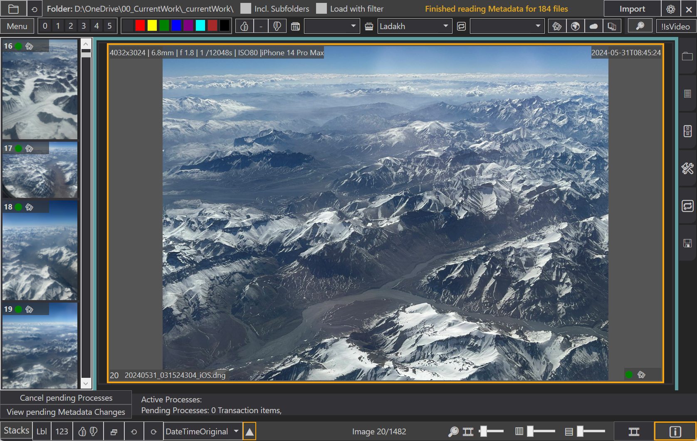This screenshot has width=697, height=441.
Task: Click View pending Metadata Changes
Action: (x=66, y=412)
